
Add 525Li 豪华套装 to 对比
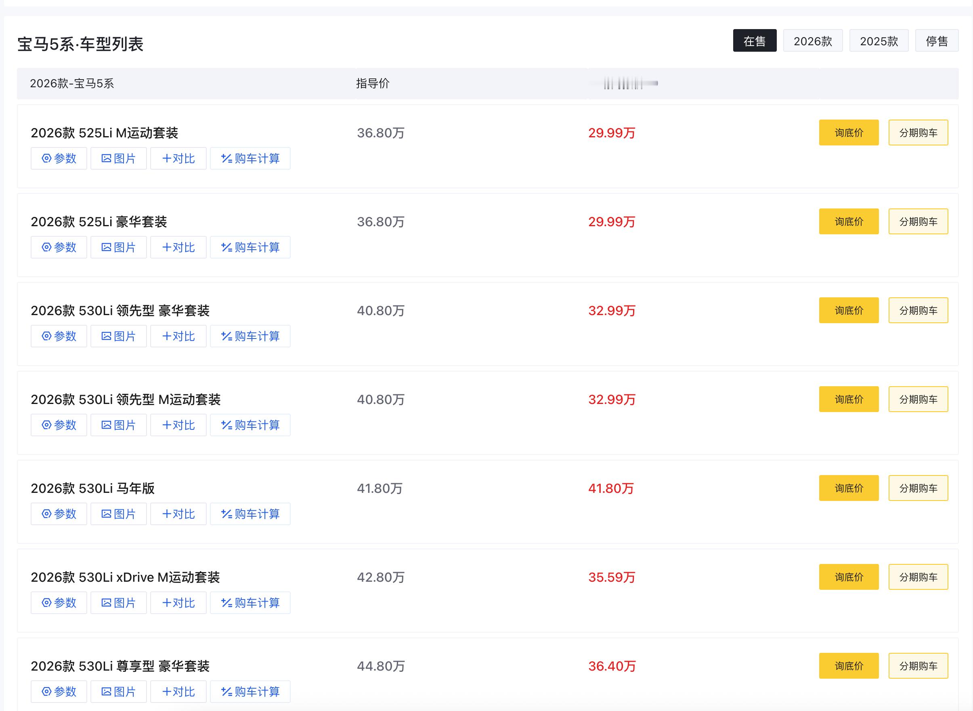pos(178,247)
